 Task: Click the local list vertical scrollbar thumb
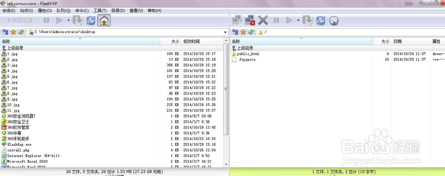pos(226,89)
